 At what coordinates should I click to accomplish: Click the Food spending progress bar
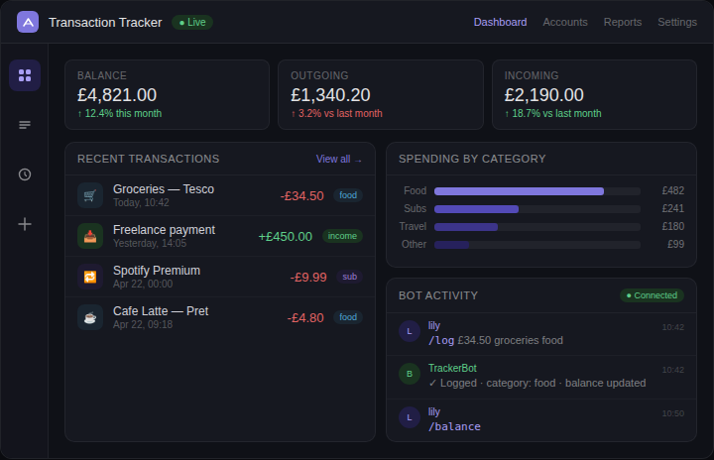[537, 191]
